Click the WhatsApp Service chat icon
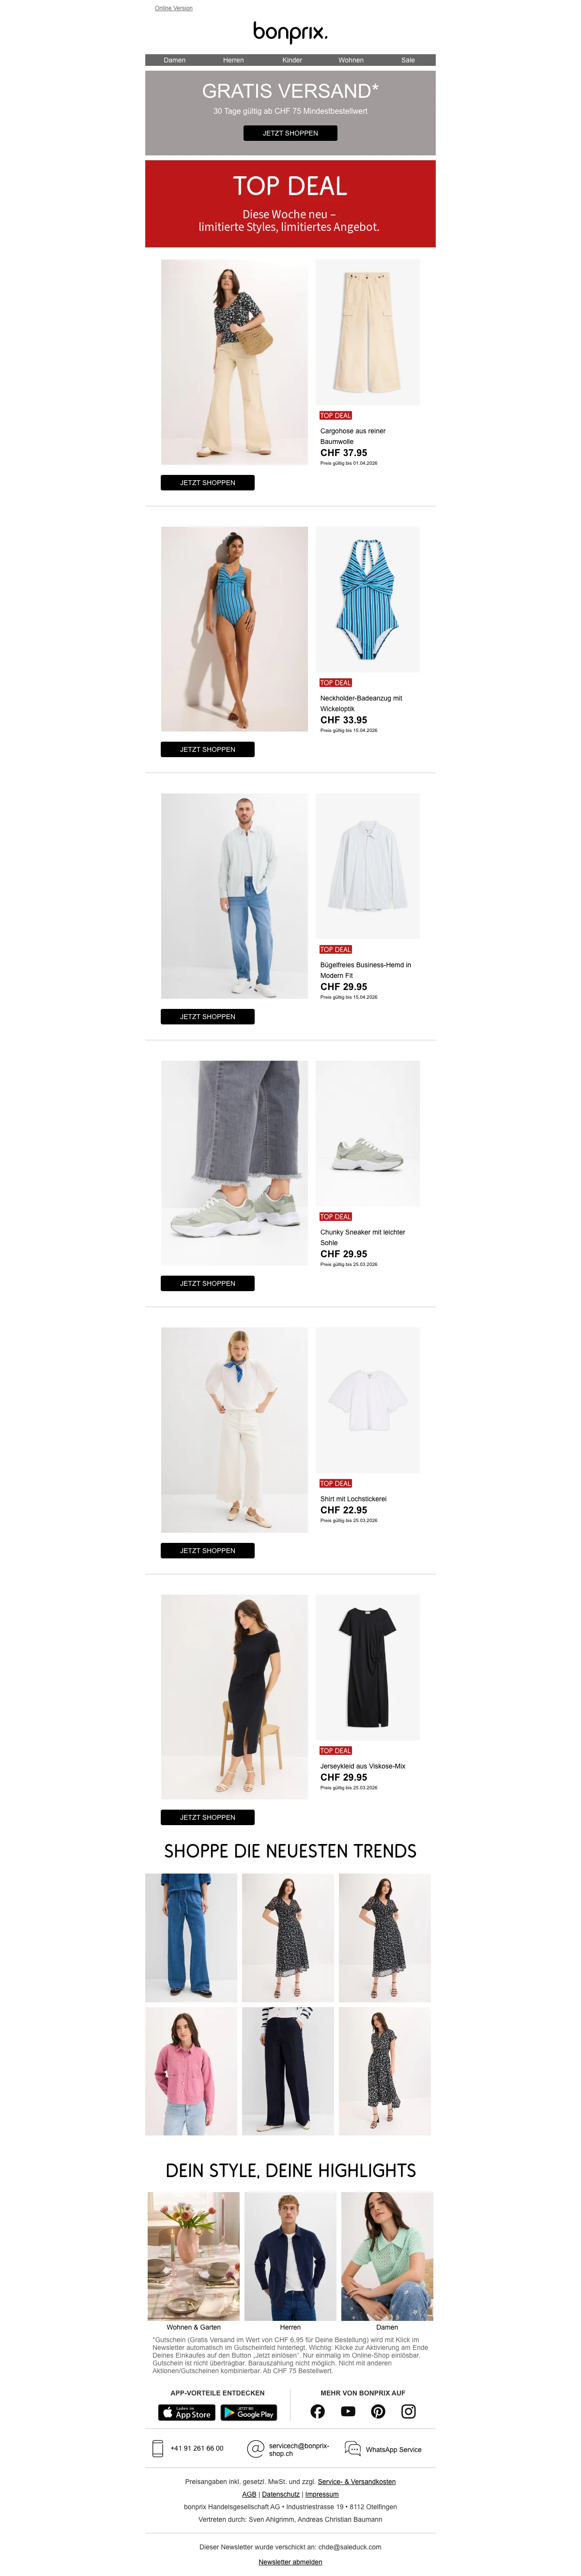This screenshot has width=581, height=2576. tap(352, 2448)
